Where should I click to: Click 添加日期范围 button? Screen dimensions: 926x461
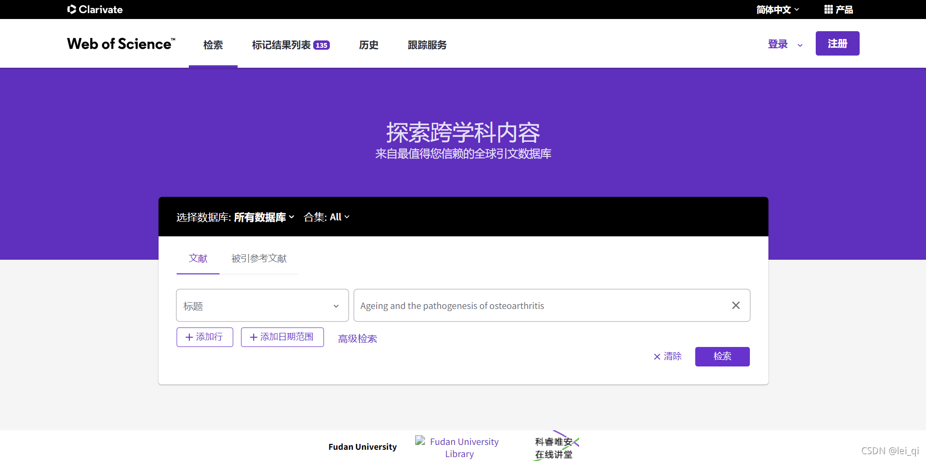click(x=282, y=337)
